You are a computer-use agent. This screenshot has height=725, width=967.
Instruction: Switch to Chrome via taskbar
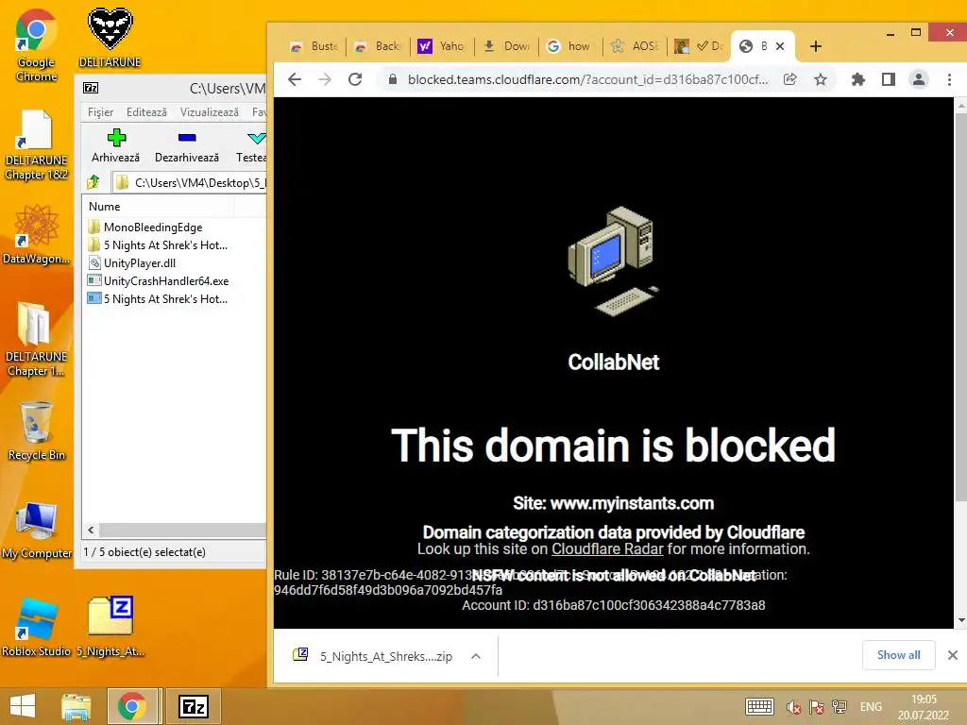132,706
